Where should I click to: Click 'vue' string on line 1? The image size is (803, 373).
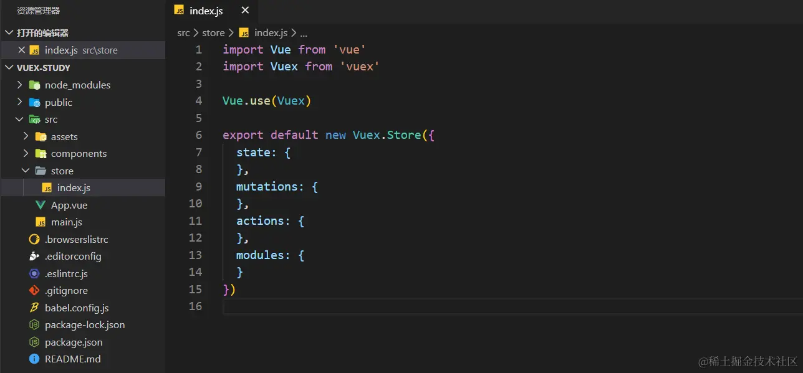[349, 50]
